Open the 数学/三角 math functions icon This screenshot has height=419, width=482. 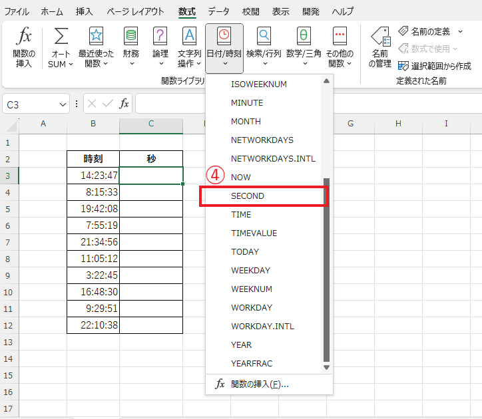304,36
